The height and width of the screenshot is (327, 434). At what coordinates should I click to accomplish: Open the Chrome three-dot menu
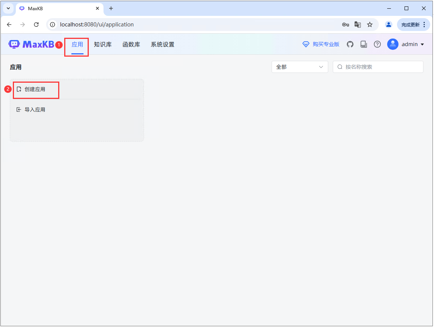tap(424, 25)
